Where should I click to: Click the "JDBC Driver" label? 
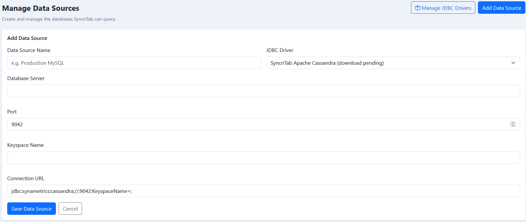click(x=280, y=50)
